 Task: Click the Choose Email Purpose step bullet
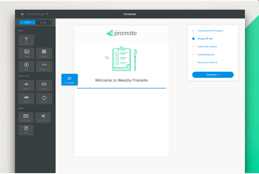coord(193,31)
